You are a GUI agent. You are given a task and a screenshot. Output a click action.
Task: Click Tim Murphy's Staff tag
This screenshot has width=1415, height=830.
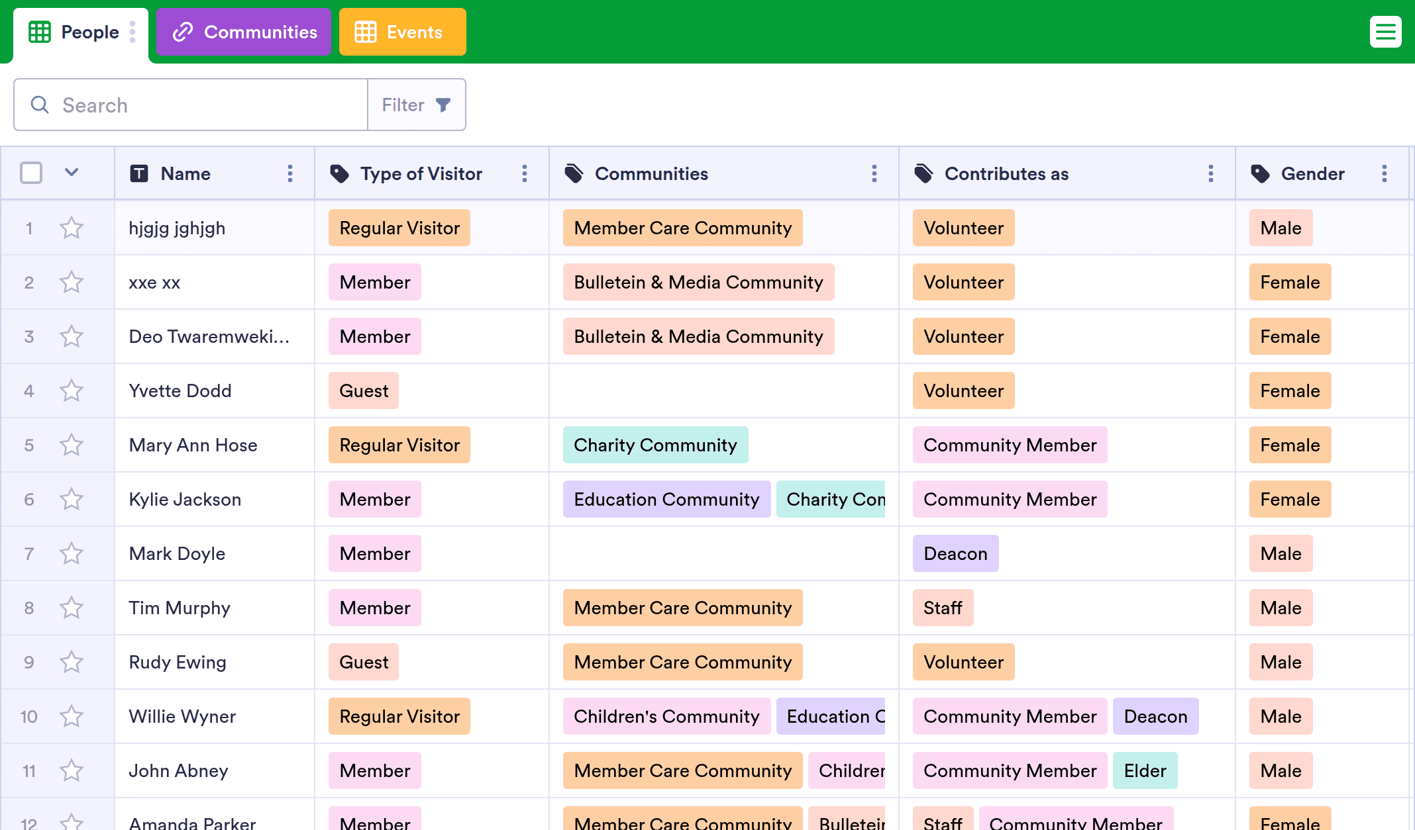point(943,608)
